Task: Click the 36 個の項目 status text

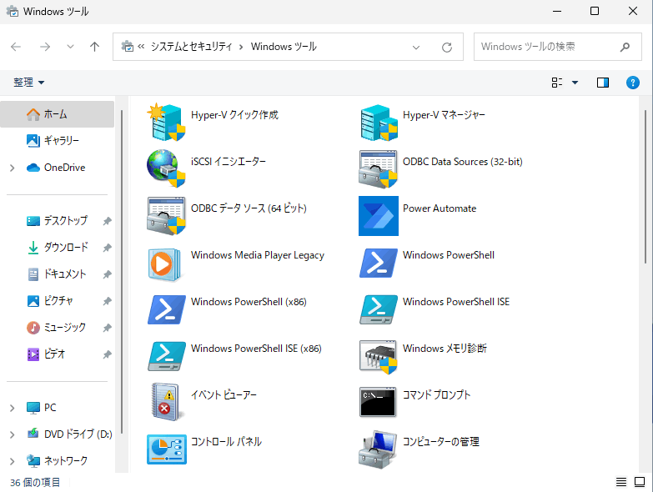Action: [x=35, y=483]
